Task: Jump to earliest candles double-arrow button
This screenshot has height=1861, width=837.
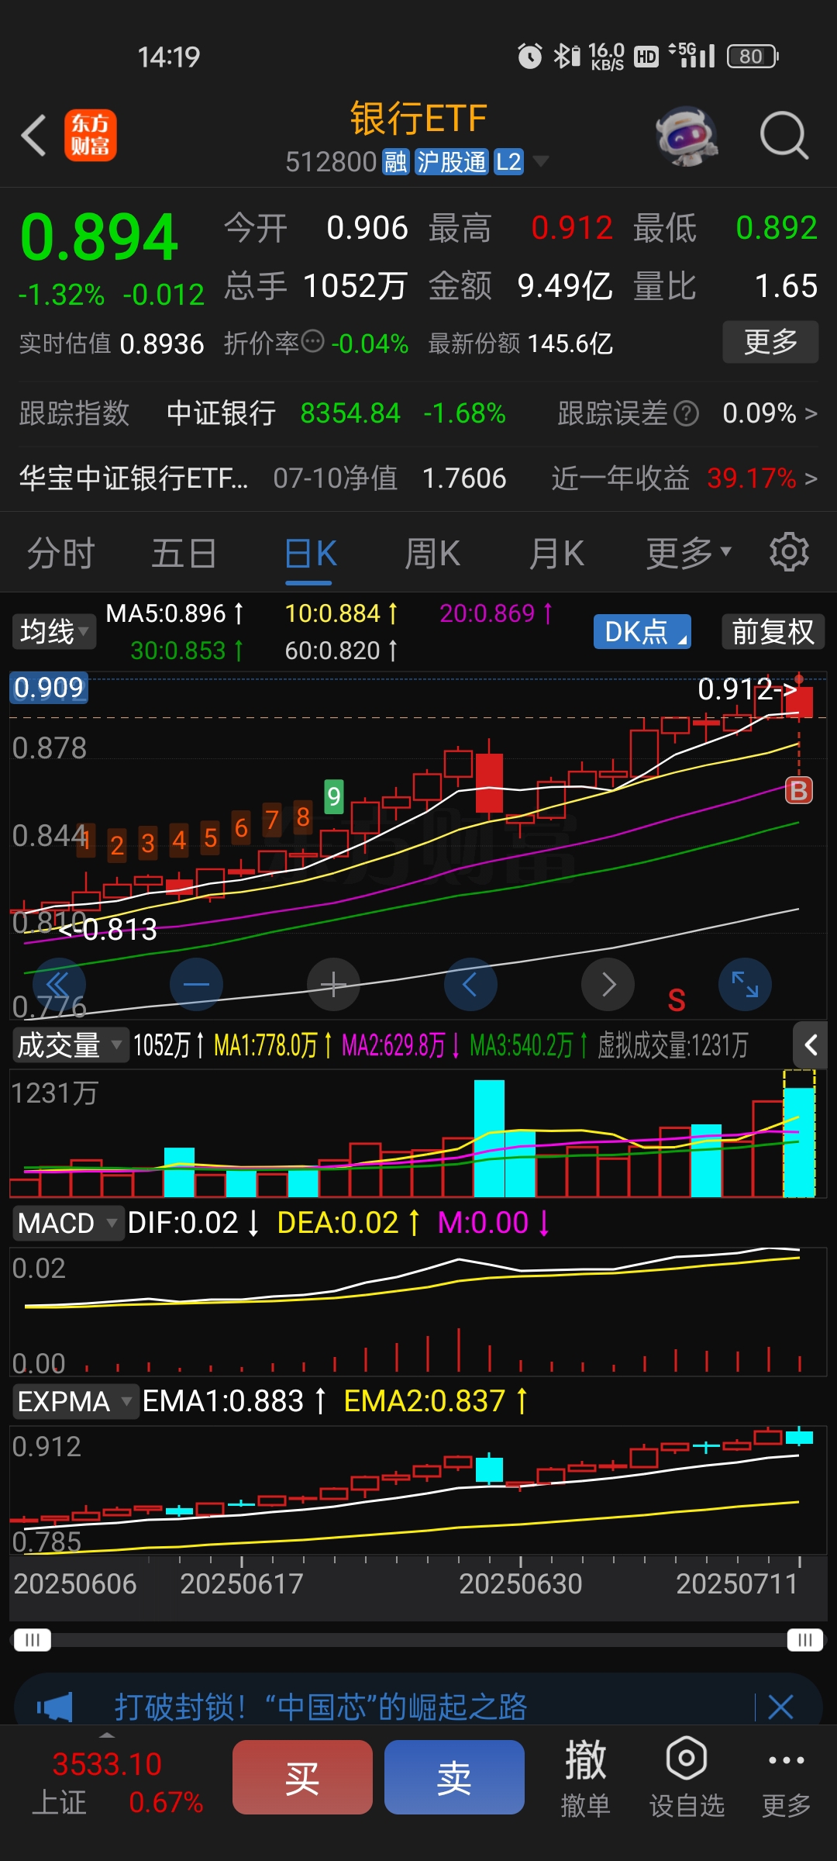Action: point(58,985)
